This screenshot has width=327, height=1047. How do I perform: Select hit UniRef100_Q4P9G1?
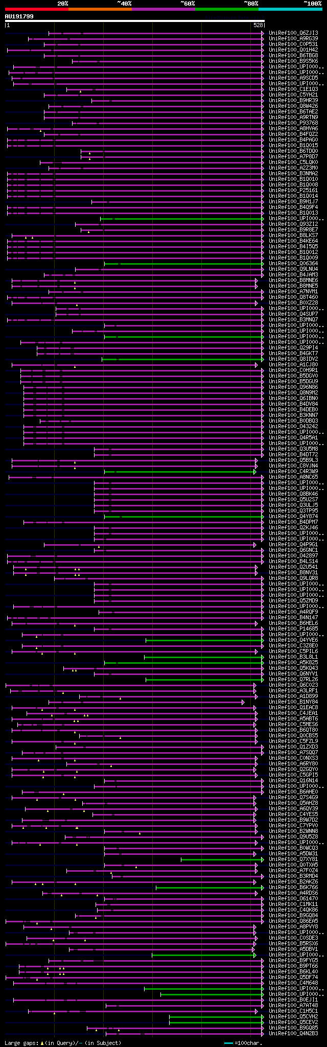point(293,544)
